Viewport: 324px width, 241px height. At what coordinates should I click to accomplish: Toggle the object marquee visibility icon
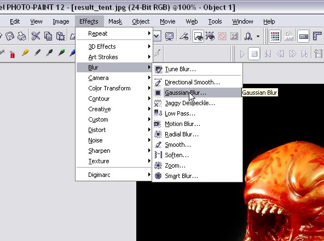pos(210,36)
